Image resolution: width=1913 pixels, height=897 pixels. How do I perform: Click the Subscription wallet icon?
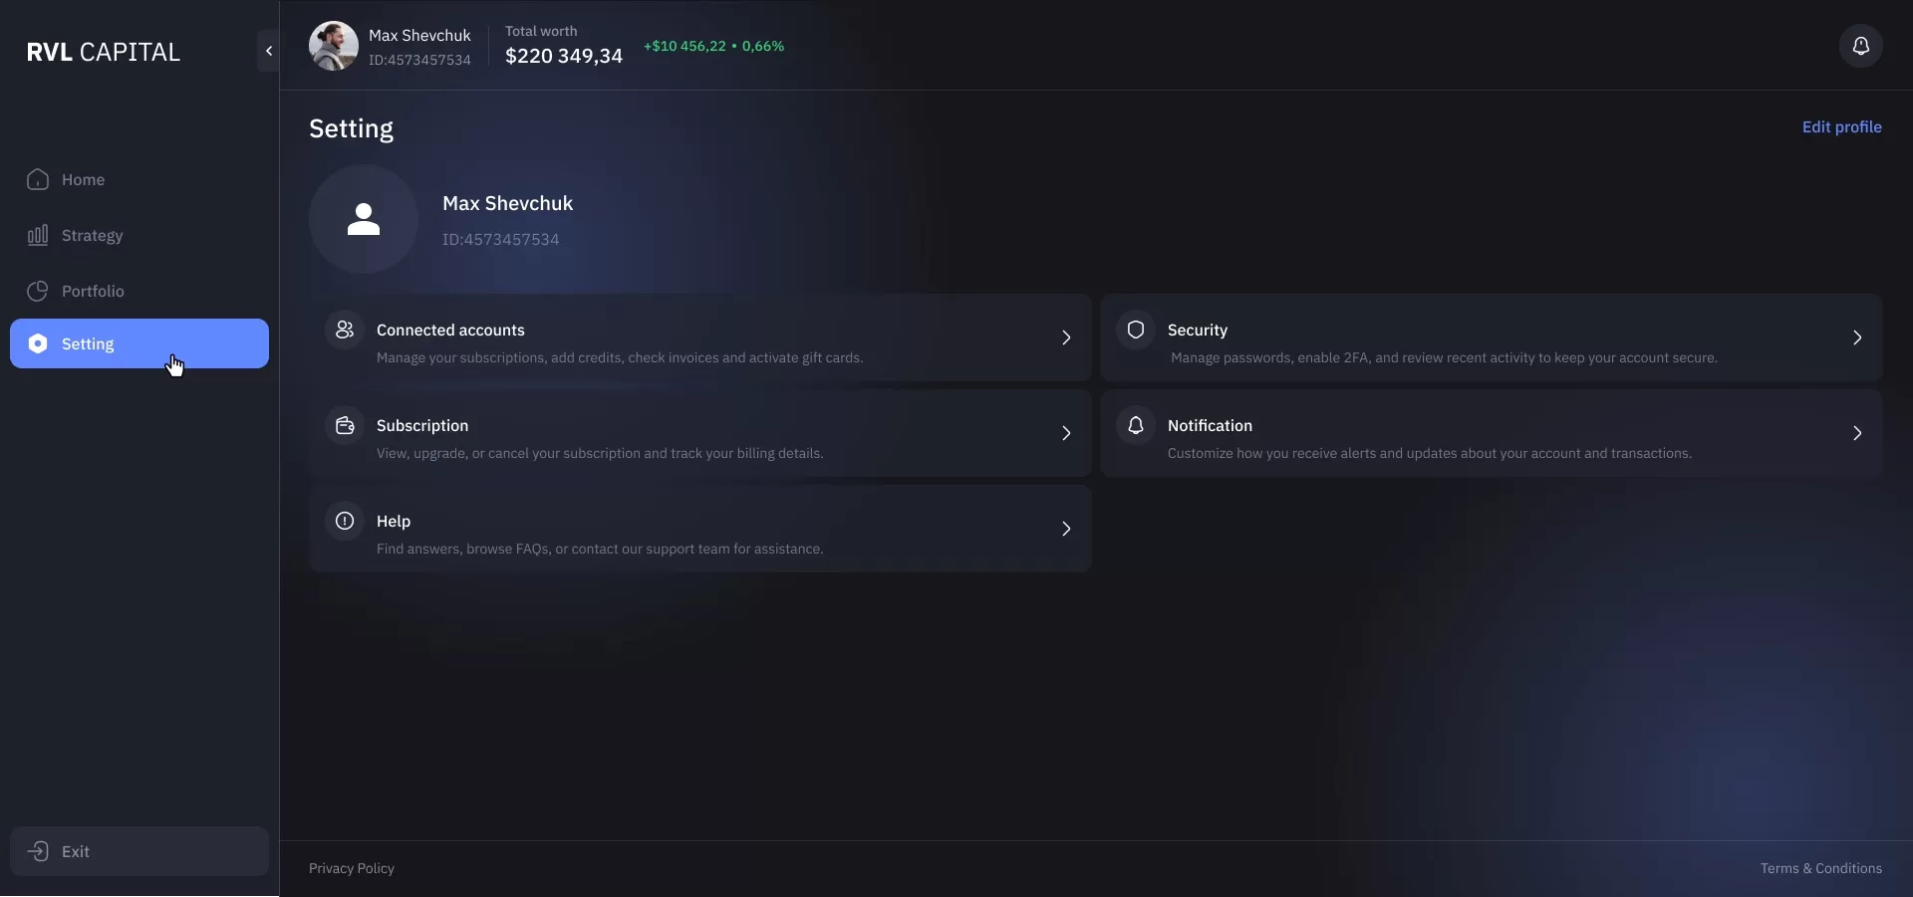point(345,425)
